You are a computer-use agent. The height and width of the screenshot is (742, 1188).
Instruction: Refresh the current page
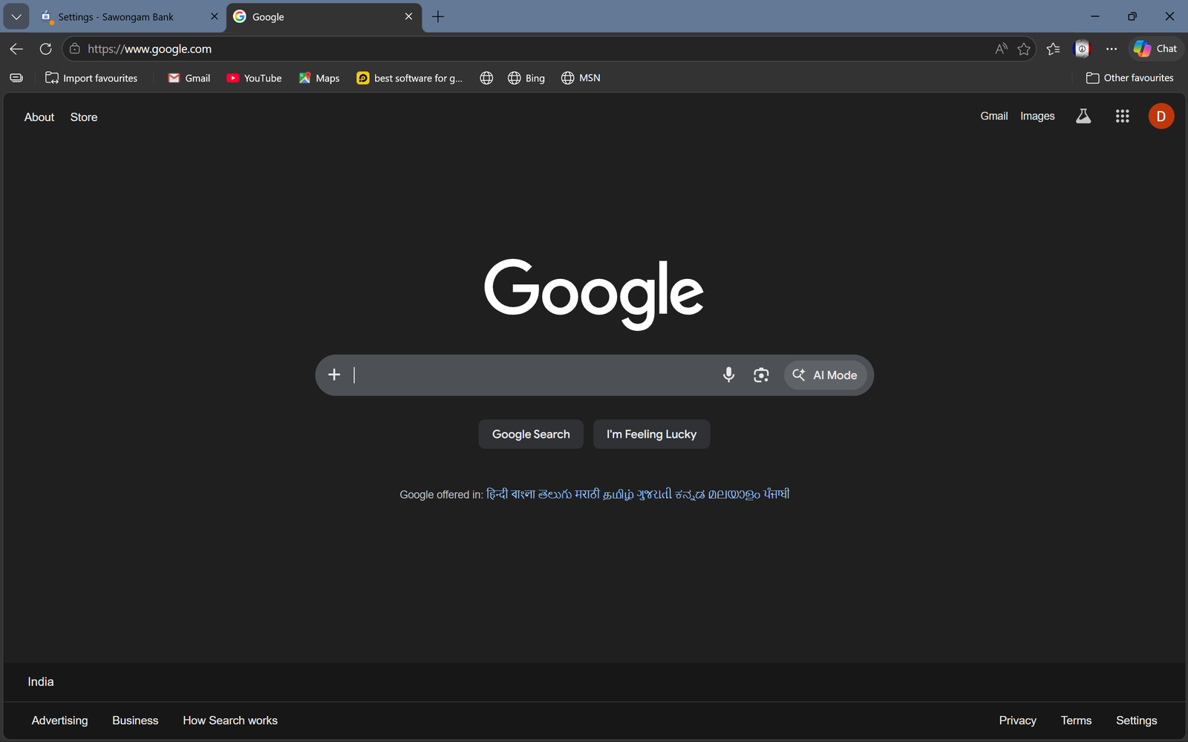coord(45,49)
